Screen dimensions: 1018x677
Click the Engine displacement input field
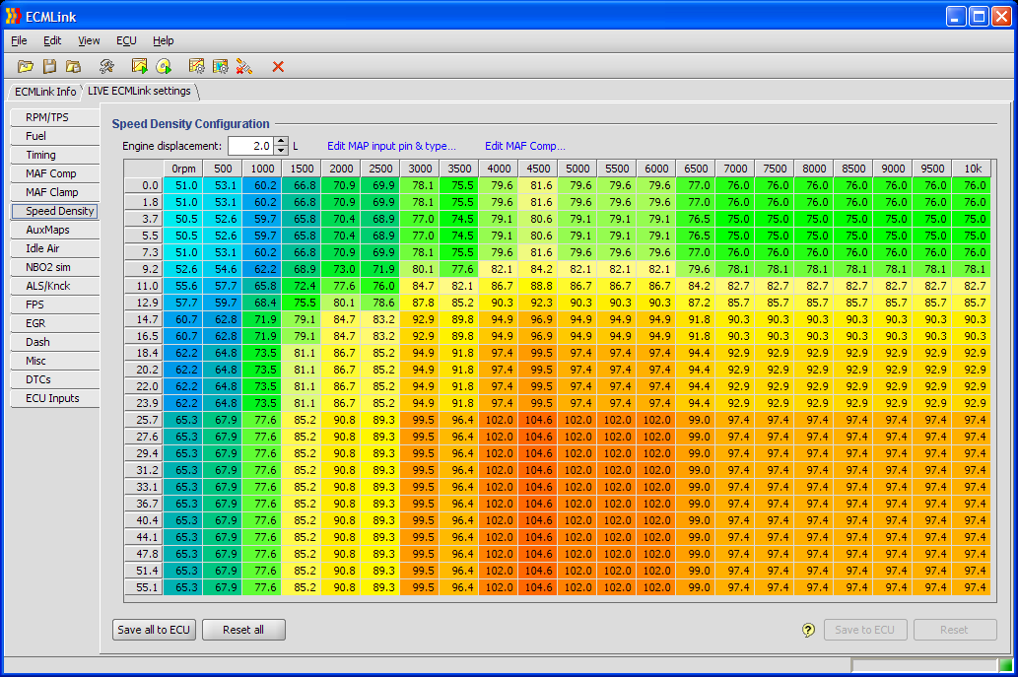tap(250, 146)
